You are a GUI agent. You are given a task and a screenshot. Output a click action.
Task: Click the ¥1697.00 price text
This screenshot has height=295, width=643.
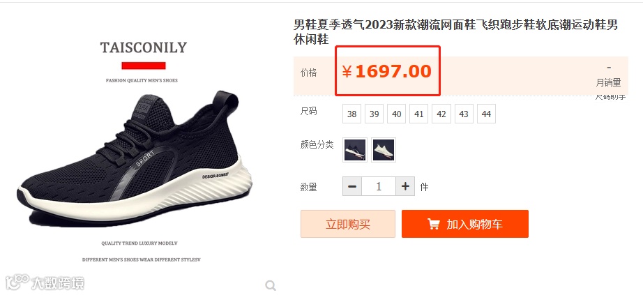(386, 71)
